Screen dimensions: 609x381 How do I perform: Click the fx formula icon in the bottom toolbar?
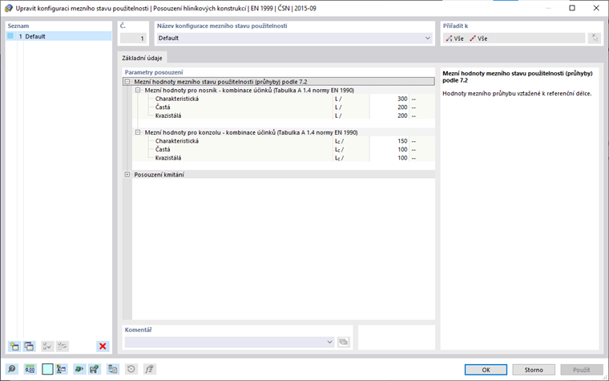click(150, 369)
